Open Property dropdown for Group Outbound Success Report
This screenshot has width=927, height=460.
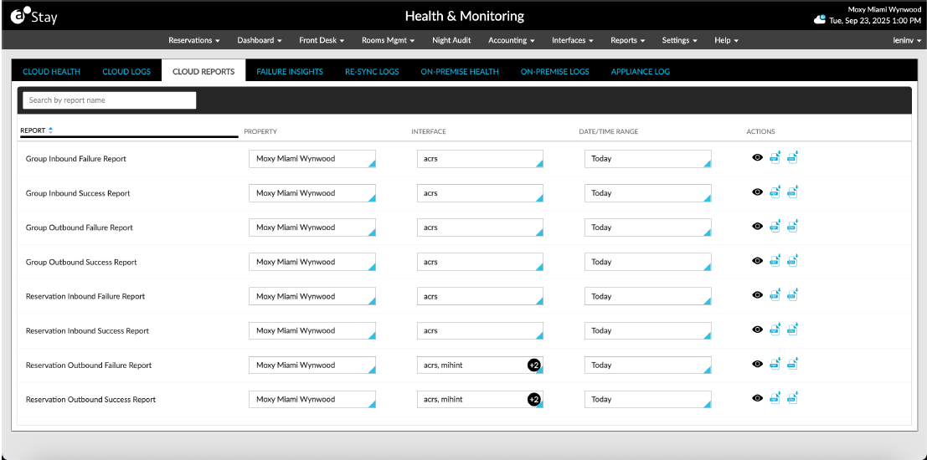(x=312, y=262)
